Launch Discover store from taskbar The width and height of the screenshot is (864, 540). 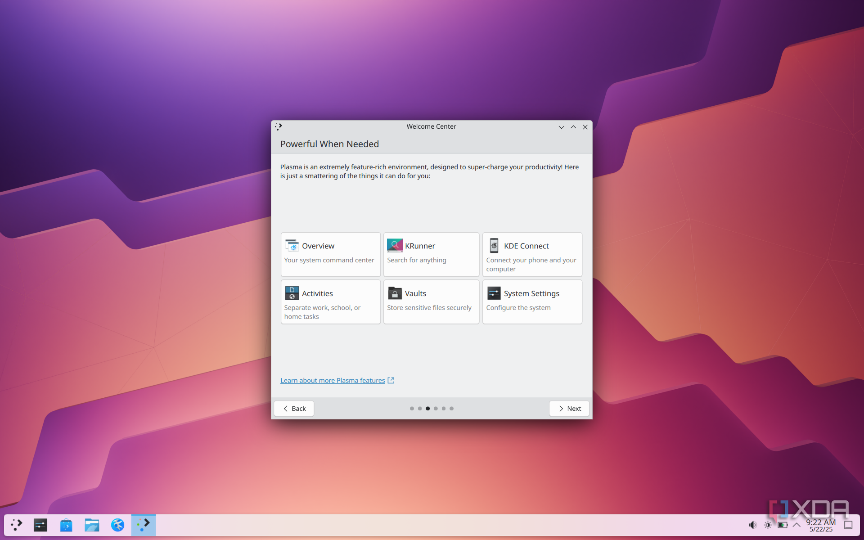click(66, 525)
